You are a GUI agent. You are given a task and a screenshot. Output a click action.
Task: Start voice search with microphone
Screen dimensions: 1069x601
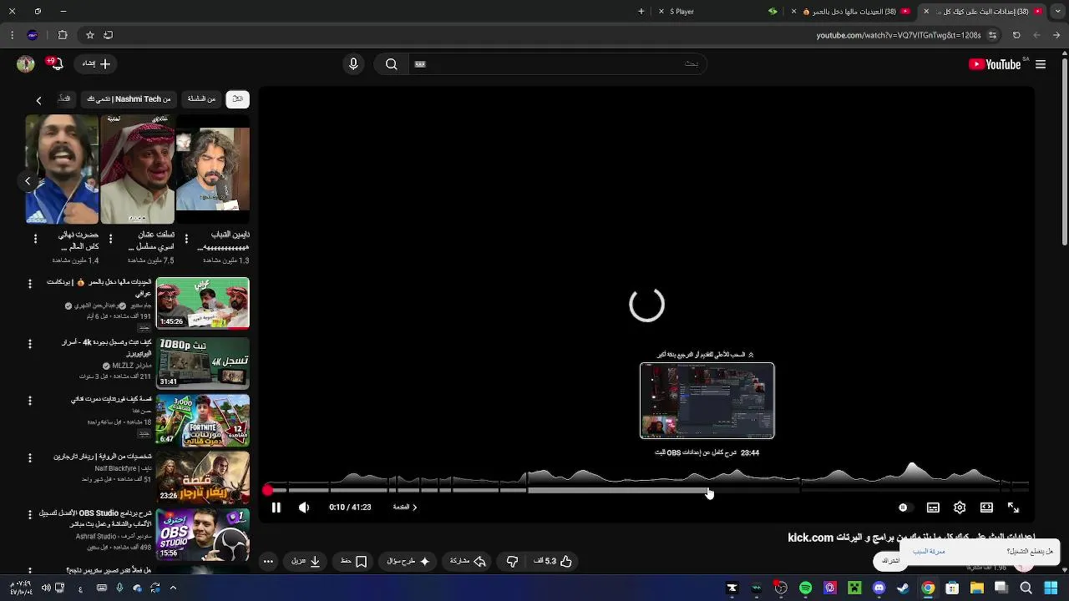(x=353, y=64)
